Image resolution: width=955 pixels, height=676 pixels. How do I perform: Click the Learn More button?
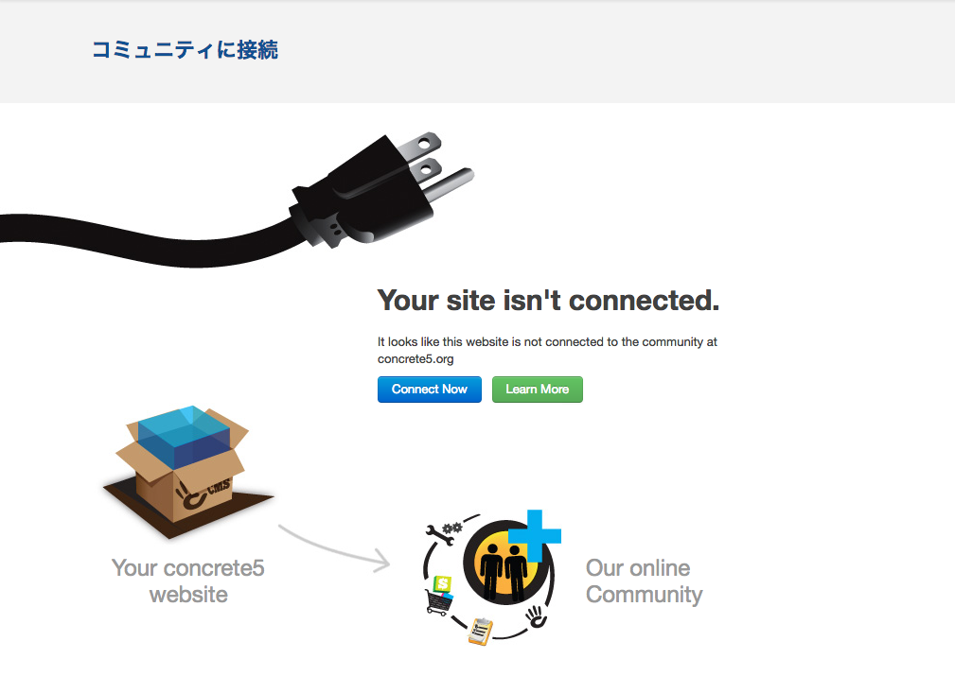point(538,390)
